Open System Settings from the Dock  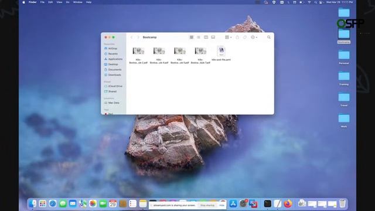[x=243, y=203]
